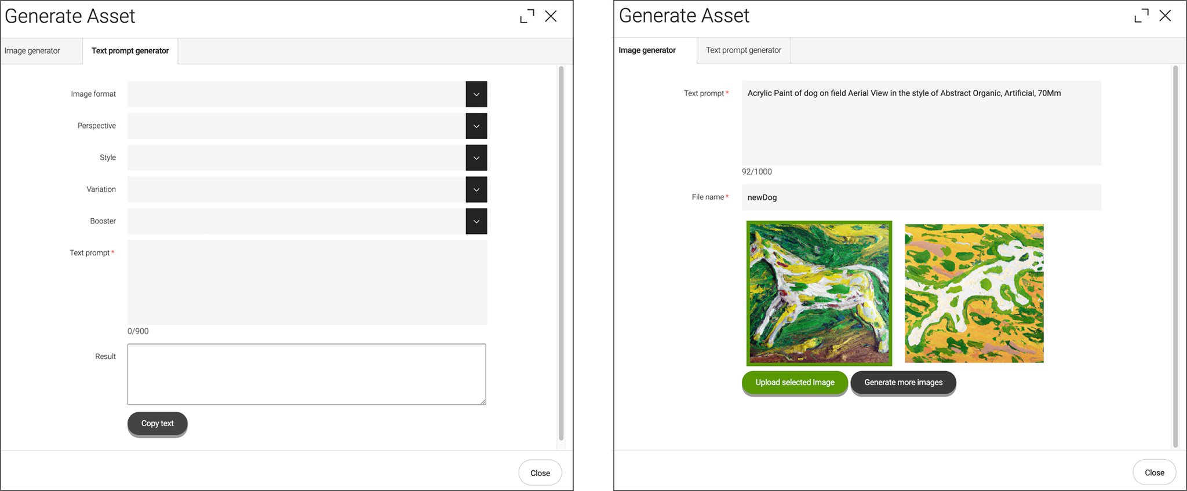Select the green-bordered dog painting thumbnail
1187x491 pixels.
click(x=819, y=294)
